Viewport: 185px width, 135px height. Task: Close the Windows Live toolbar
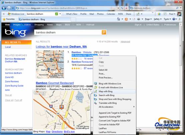[4, 14]
